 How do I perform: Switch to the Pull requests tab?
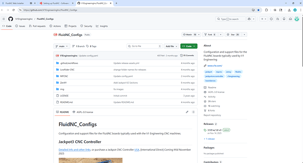pyautogui.click(x=37, y=26)
